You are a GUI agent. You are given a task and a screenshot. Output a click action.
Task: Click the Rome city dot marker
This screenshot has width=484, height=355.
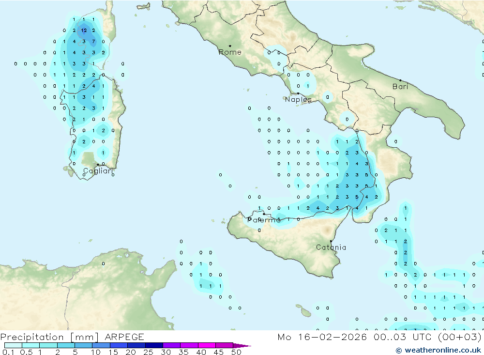(x=230, y=46)
